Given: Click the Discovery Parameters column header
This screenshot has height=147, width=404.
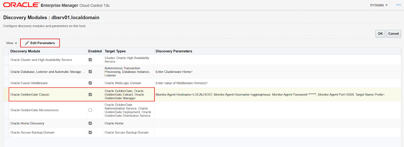Looking at the screenshot, I should (x=277, y=51).
